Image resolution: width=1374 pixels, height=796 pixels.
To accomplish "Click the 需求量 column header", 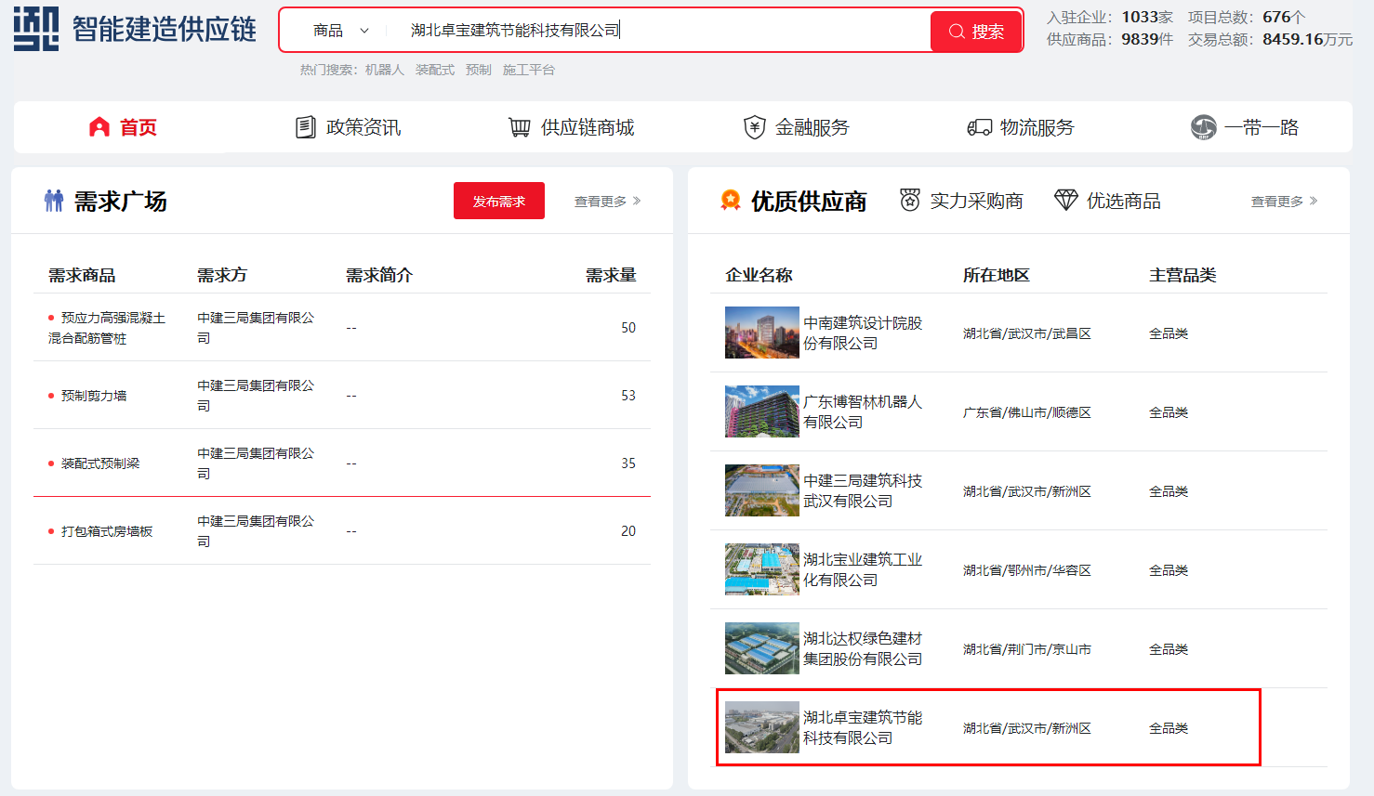I will point(611,275).
